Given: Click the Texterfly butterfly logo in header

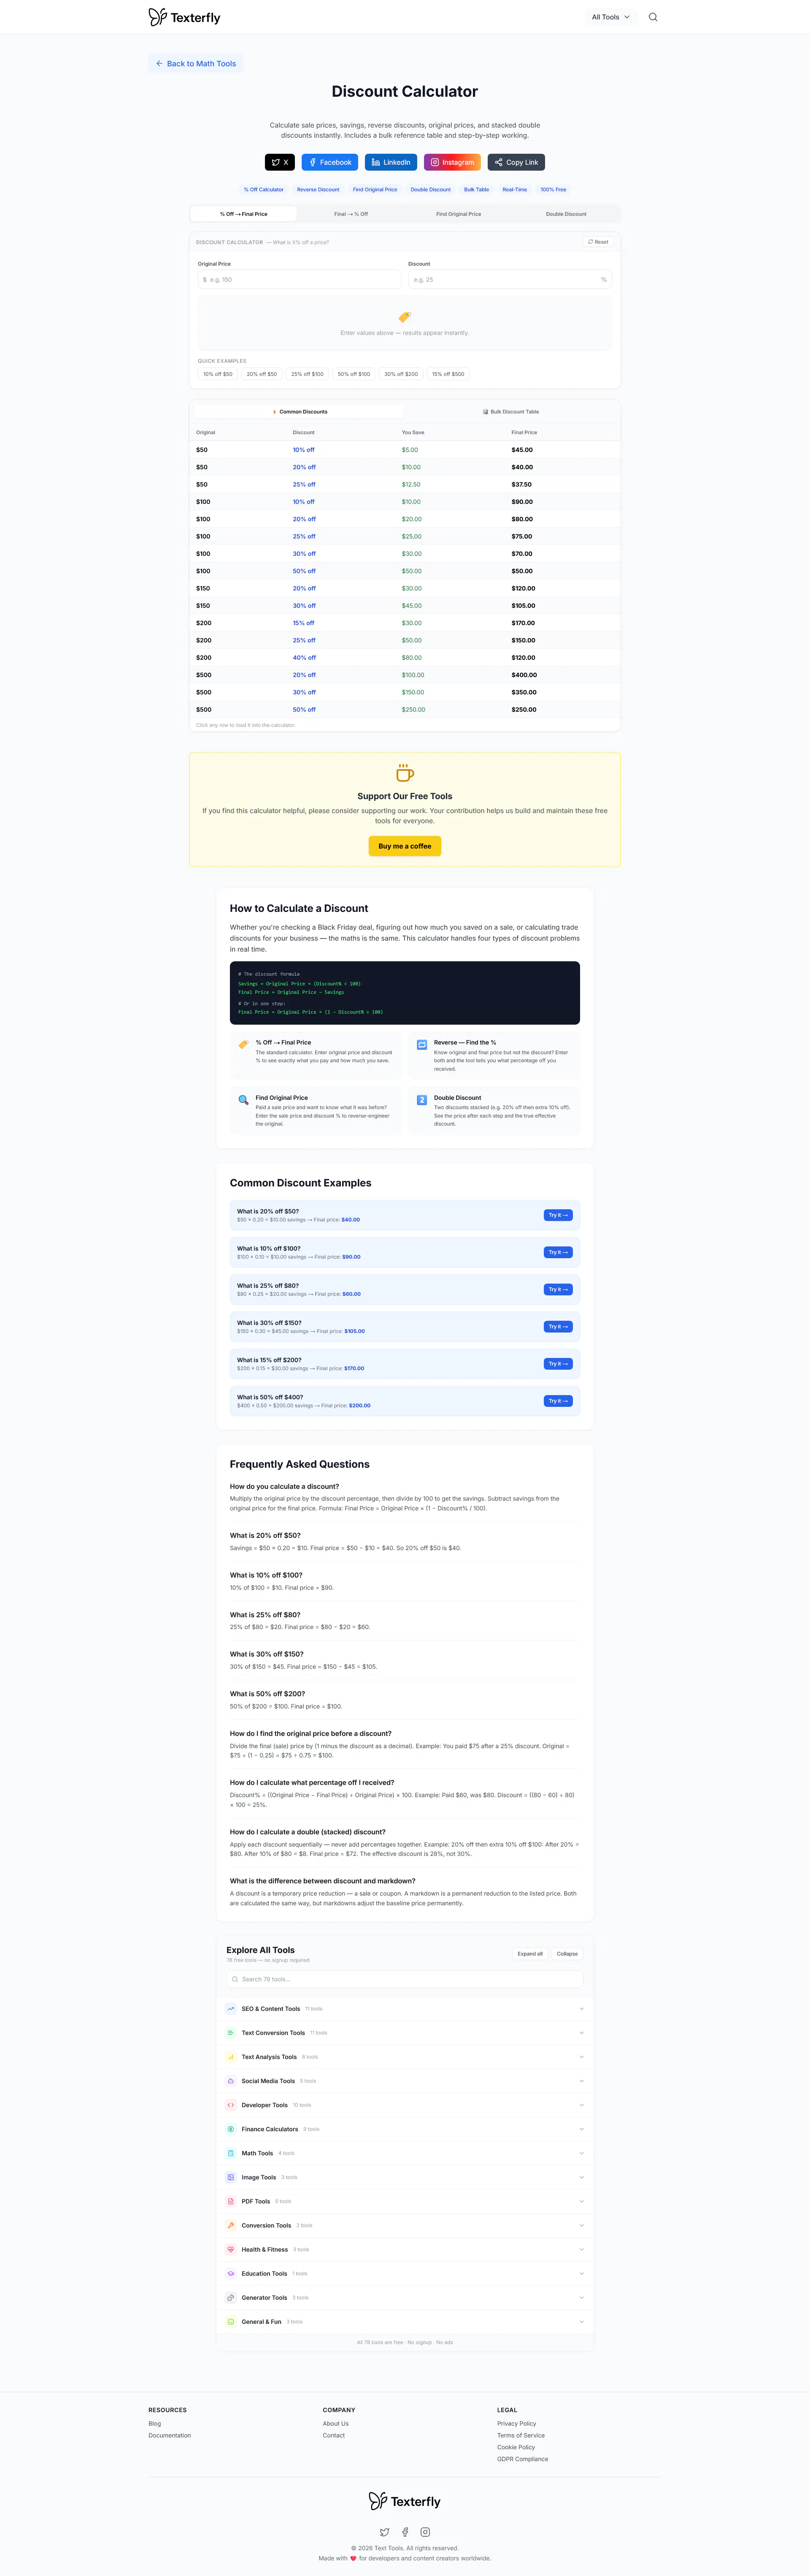Looking at the screenshot, I should click(x=185, y=17).
